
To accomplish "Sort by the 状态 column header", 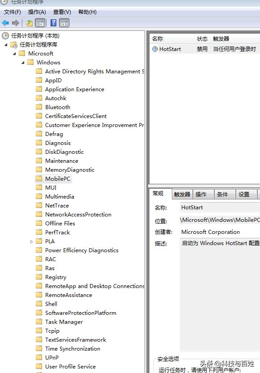I will pos(202,39).
